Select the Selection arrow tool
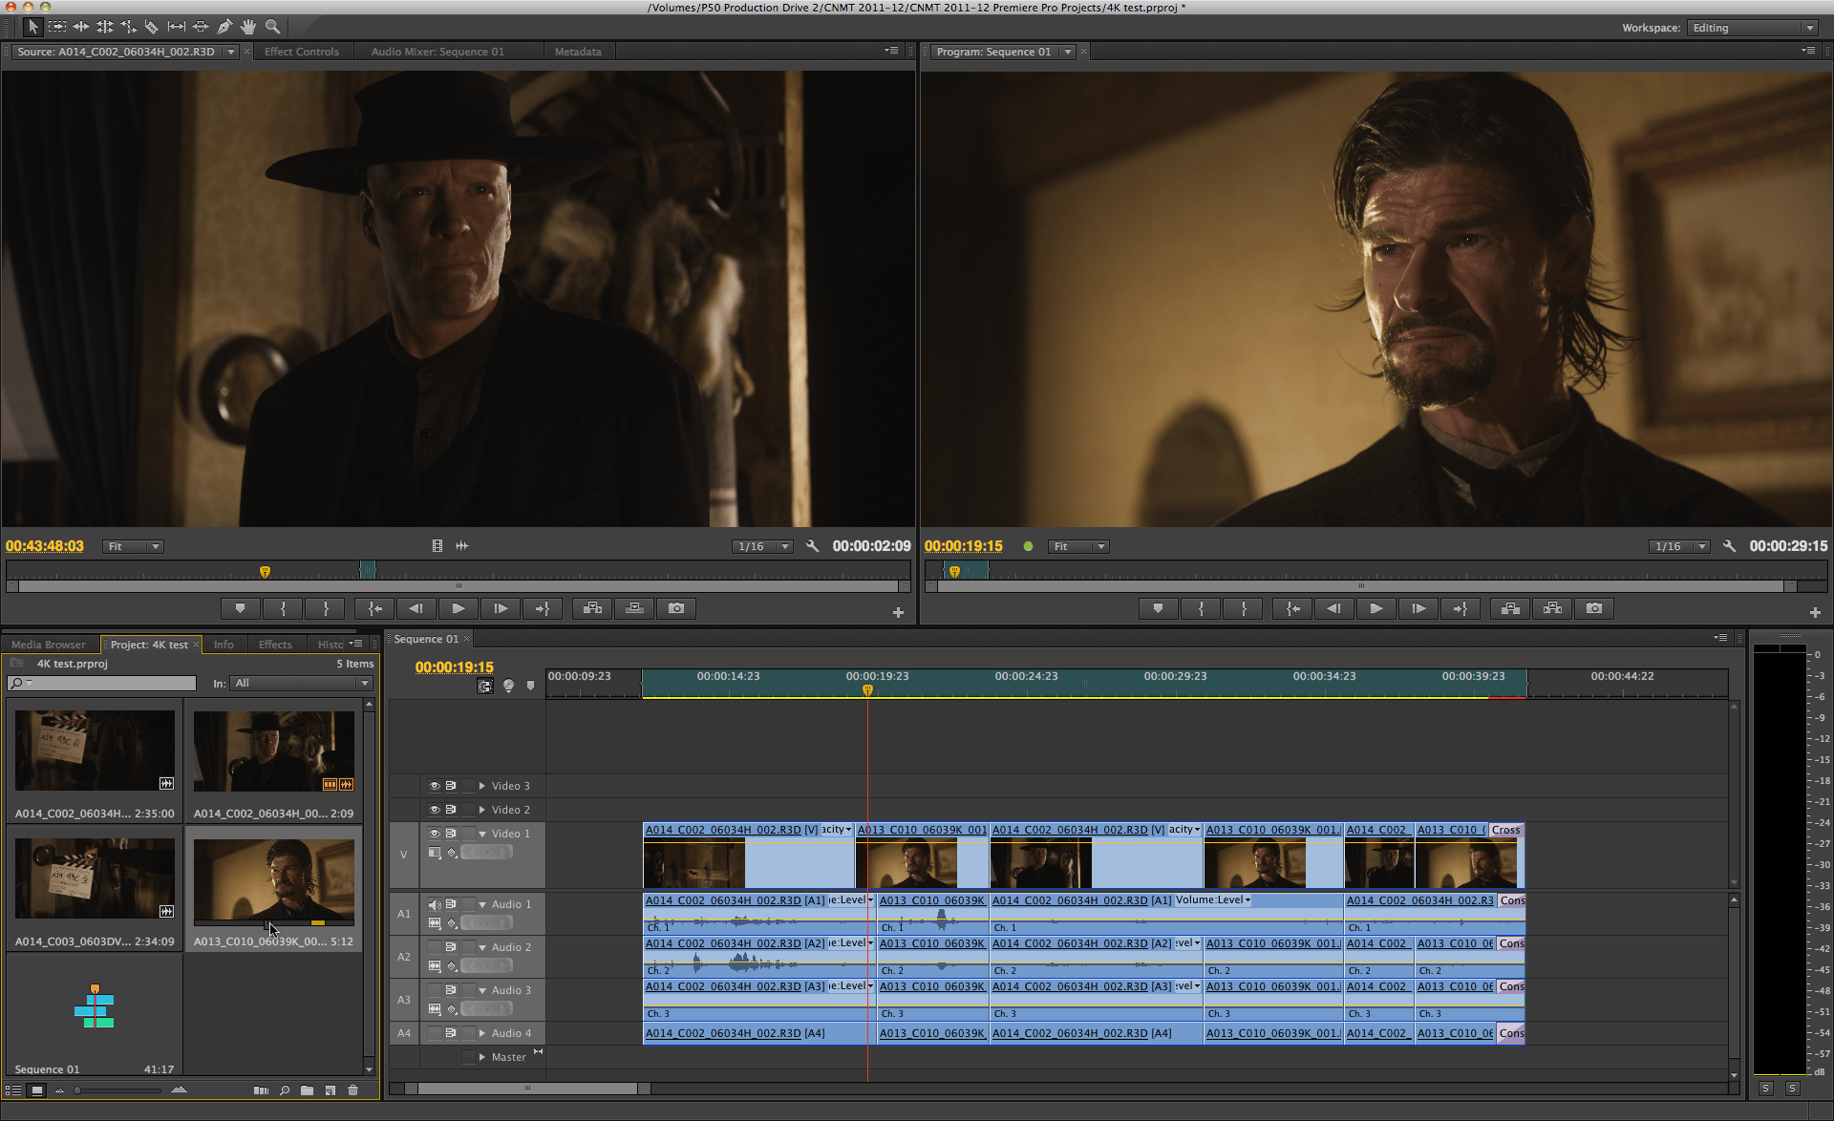This screenshot has height=1121, width=1834. coord(32,27)
